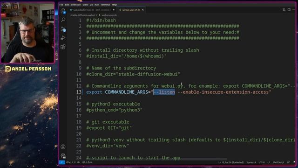This screenshot has width=298, height=168.
Task: Open notifications bell in status bar
Action: click(294, 162)
